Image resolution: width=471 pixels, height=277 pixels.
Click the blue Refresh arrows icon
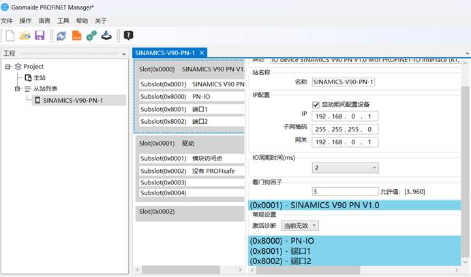pyautogui.click(x=61, y=36)
